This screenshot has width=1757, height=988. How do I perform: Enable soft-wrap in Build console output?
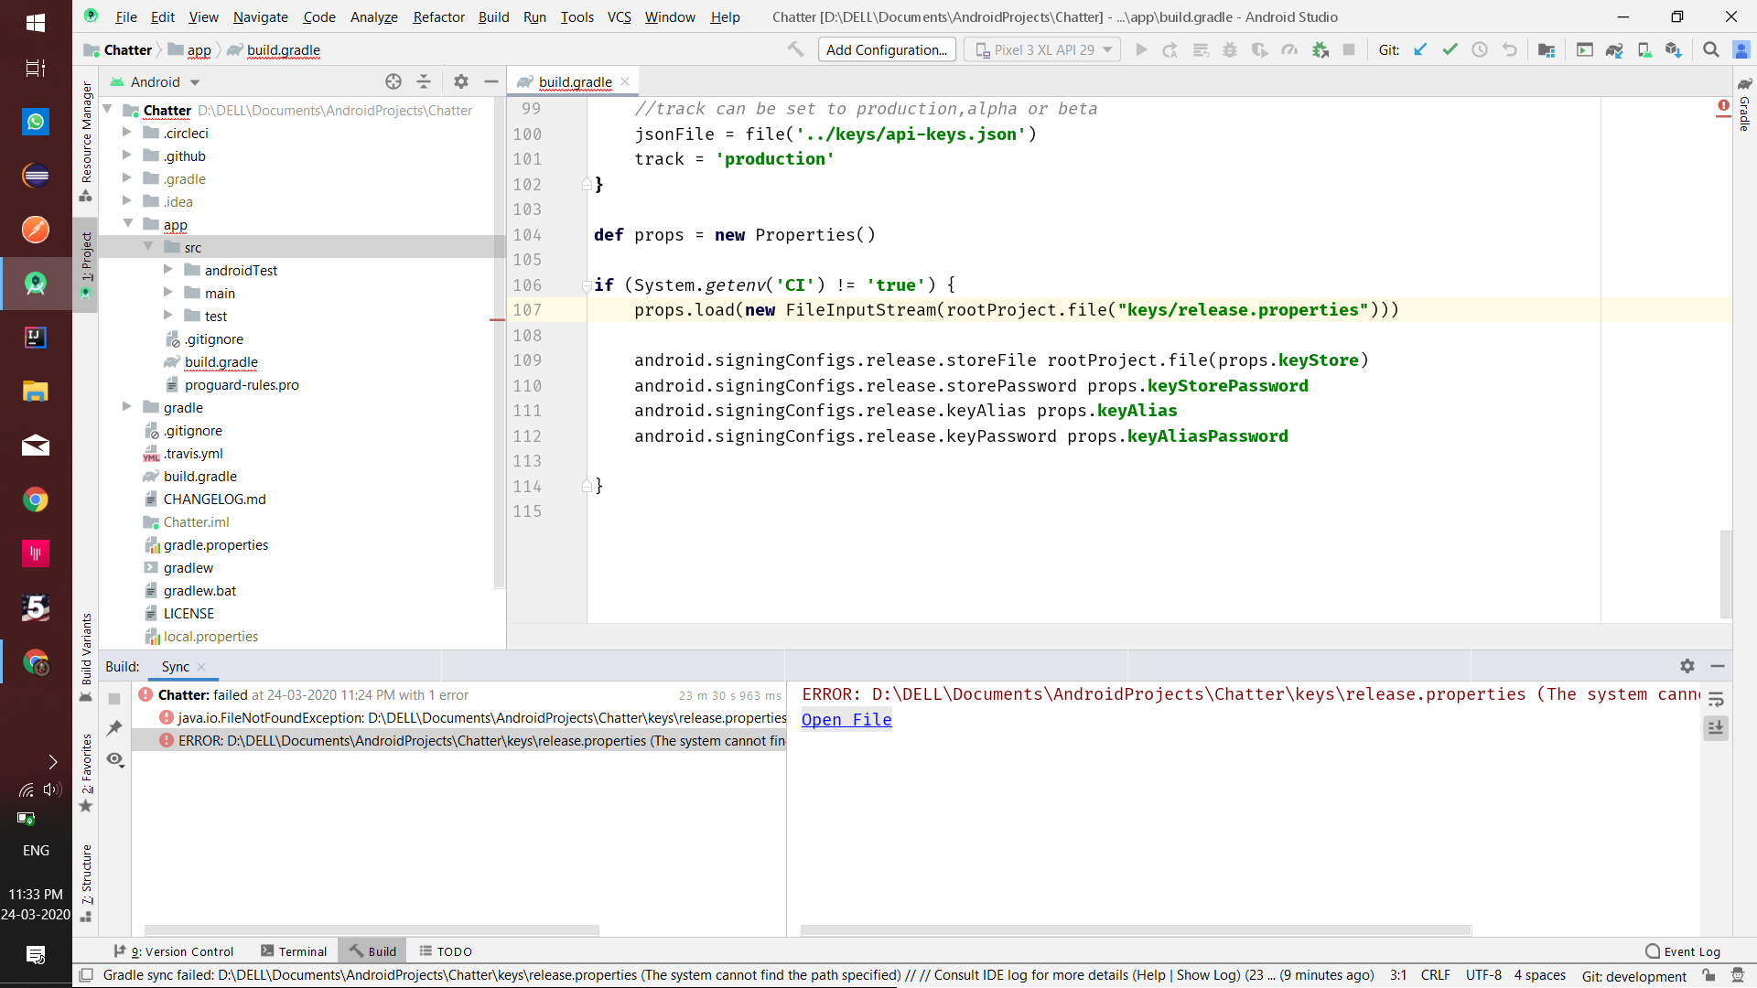pos(1717,699)
